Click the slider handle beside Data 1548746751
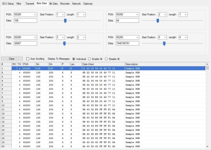The image size is (211, 150). [164, 44]
